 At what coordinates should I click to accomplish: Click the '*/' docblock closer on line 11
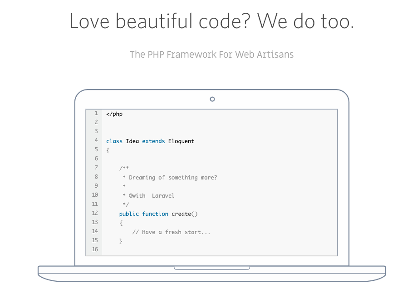pos(126,204)
